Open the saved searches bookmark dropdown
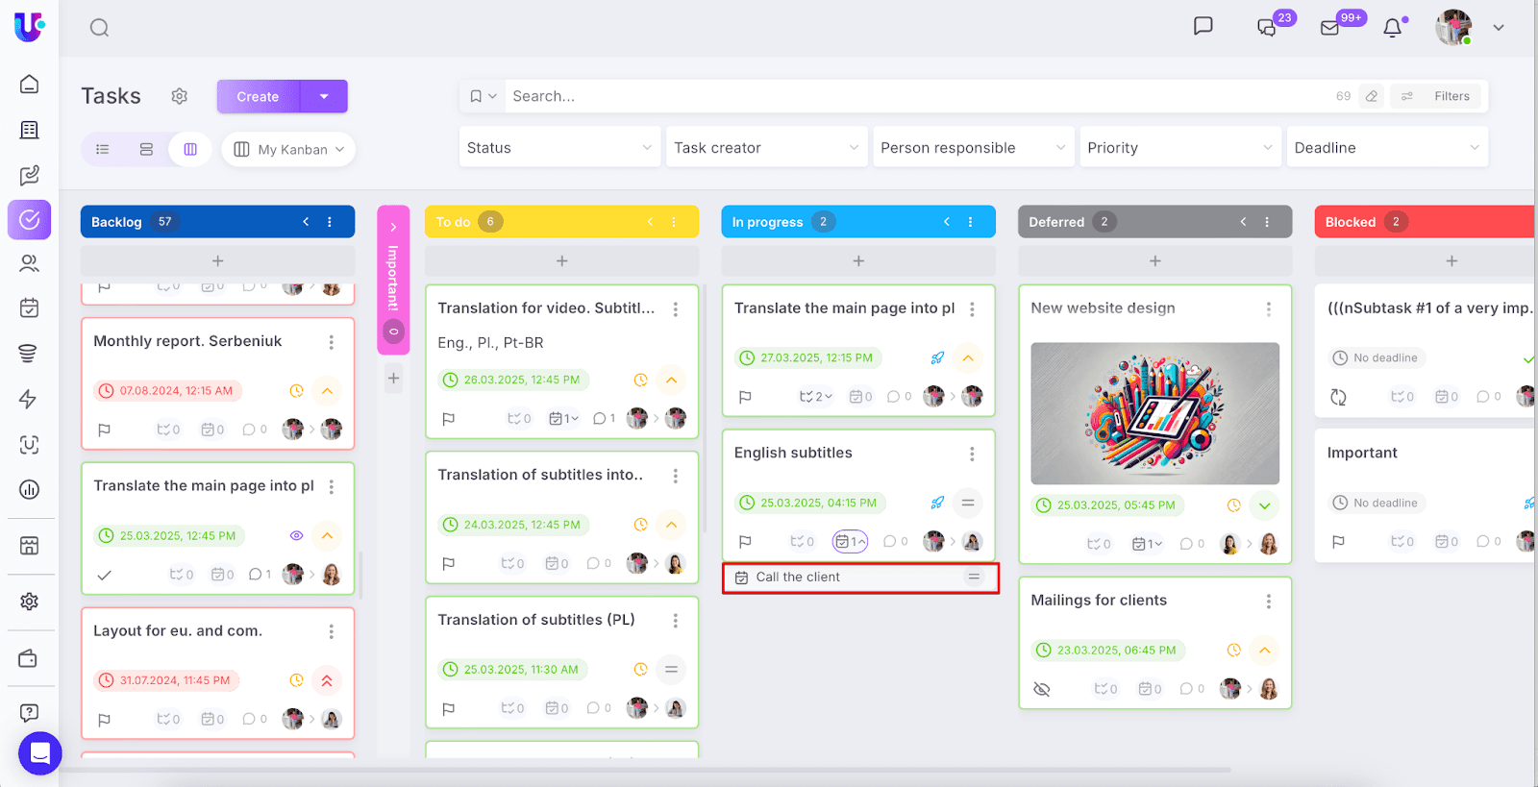This screenshot has width=1538, height=787. 483,96
